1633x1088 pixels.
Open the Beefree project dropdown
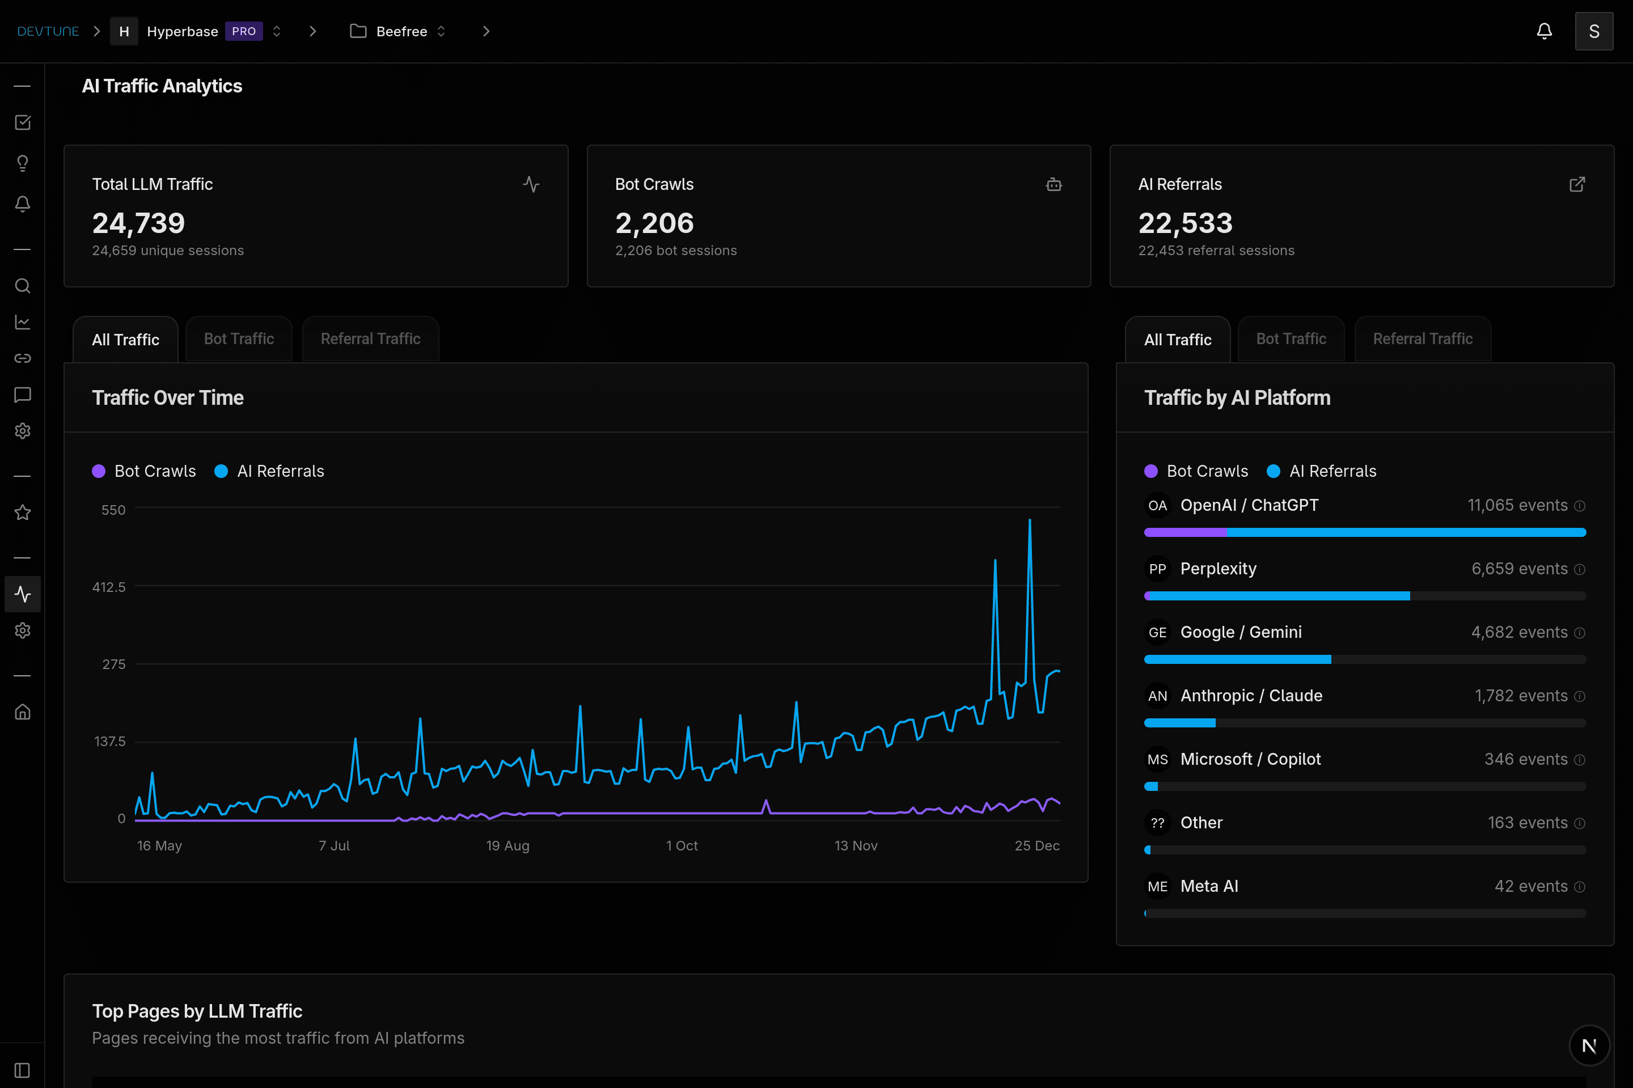point(441,31)
